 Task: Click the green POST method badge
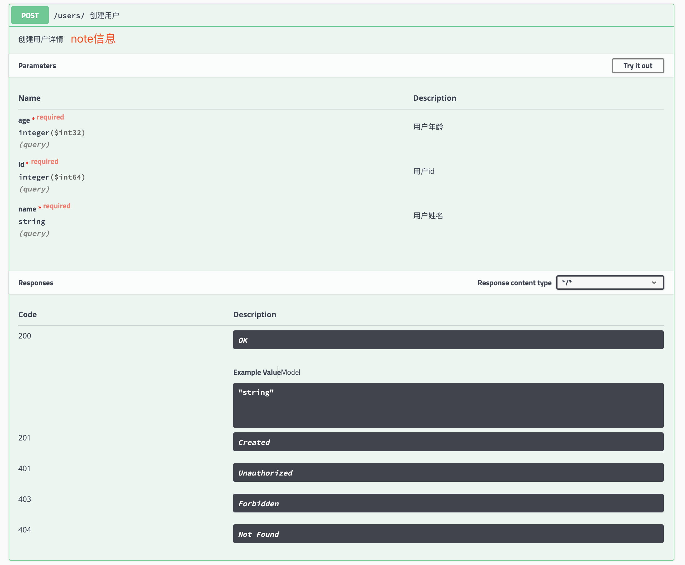[x=30, y=15]
